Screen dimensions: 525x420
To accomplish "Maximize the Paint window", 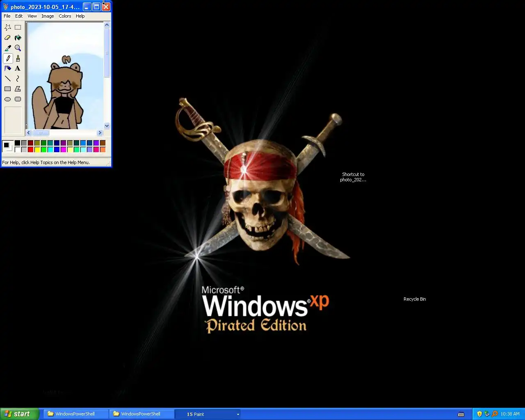I will click(x=96, y=7).
